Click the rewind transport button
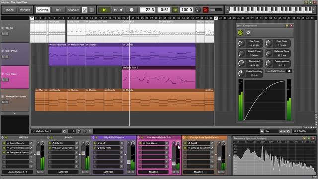318x179 pixels. click(115, 10)
